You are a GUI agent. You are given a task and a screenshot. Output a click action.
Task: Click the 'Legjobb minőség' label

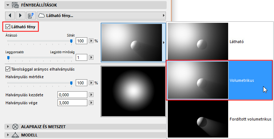[62, 52]
